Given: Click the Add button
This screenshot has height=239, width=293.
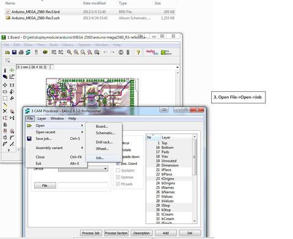Looking at the screenshot, I should [165, 233].
